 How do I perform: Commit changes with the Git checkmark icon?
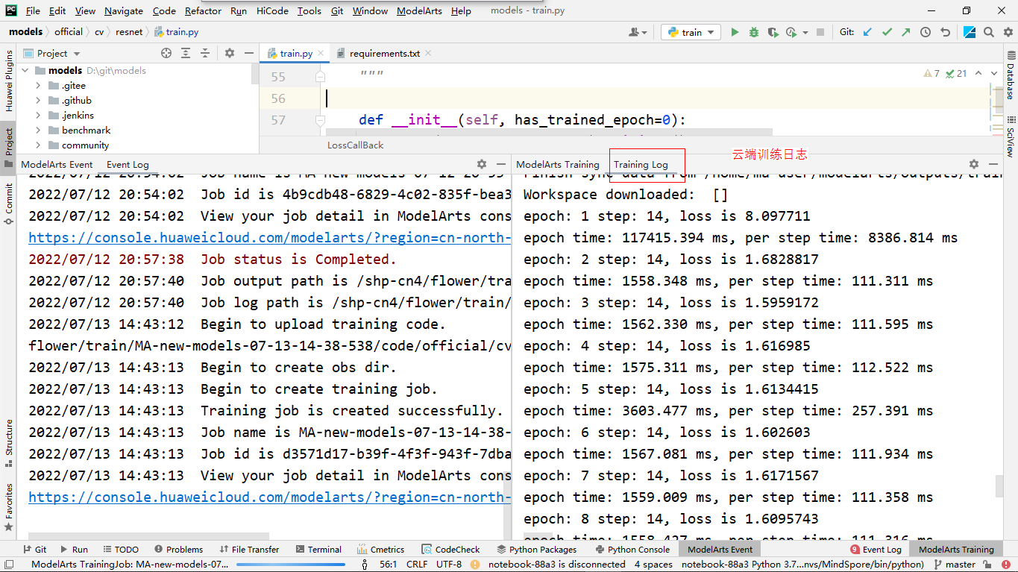click(x=887, y=32)
